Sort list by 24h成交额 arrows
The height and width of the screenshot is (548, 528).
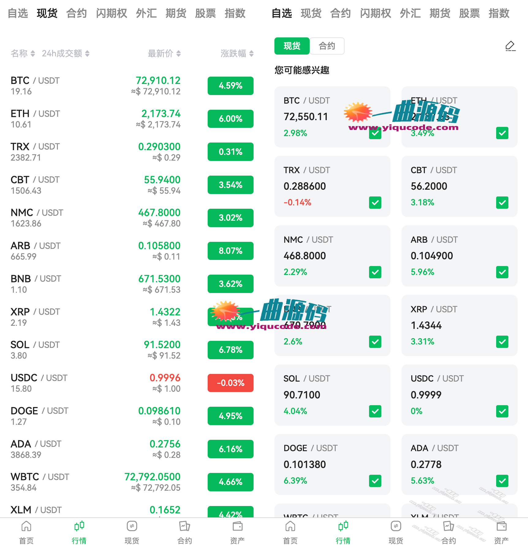[x=87, y=54]
